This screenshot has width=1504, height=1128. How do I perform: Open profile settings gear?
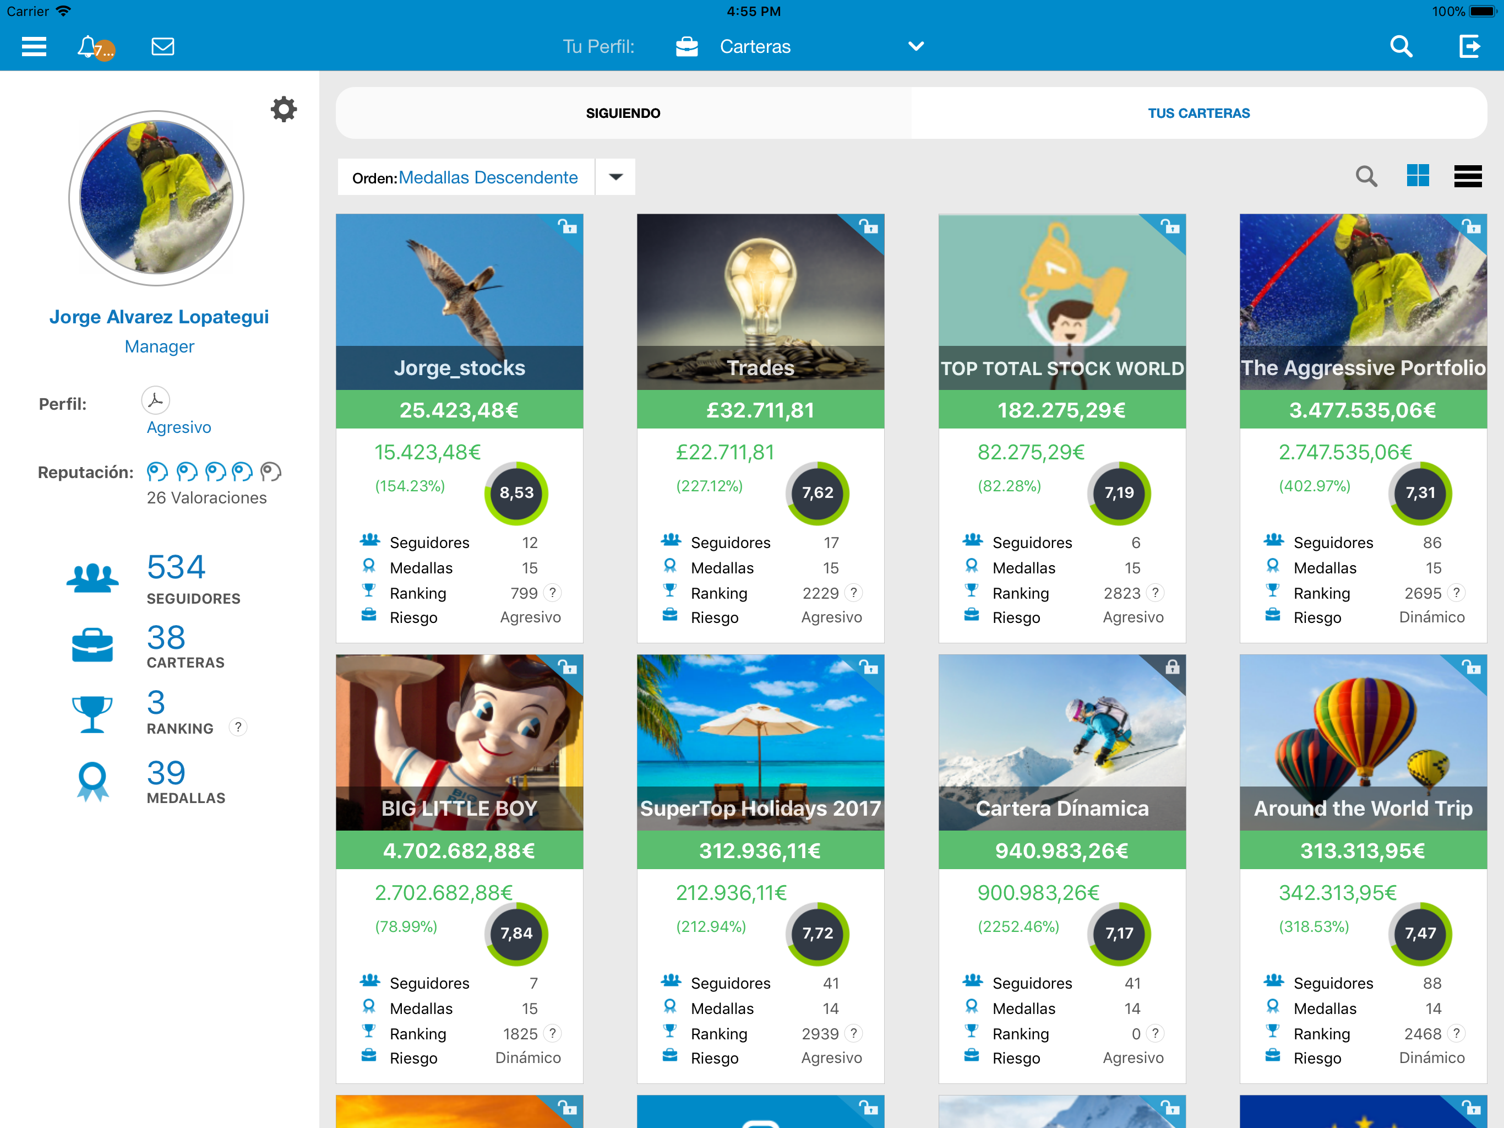coord(284,109)
